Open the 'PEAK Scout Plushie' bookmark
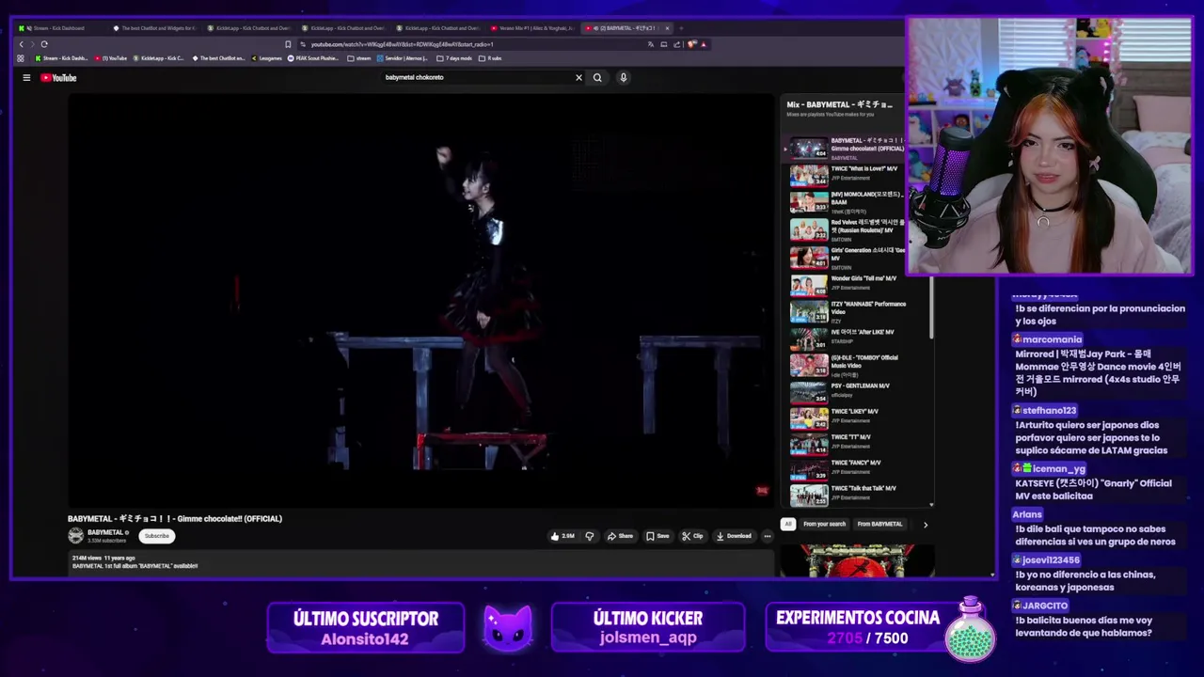 point(313,58)
